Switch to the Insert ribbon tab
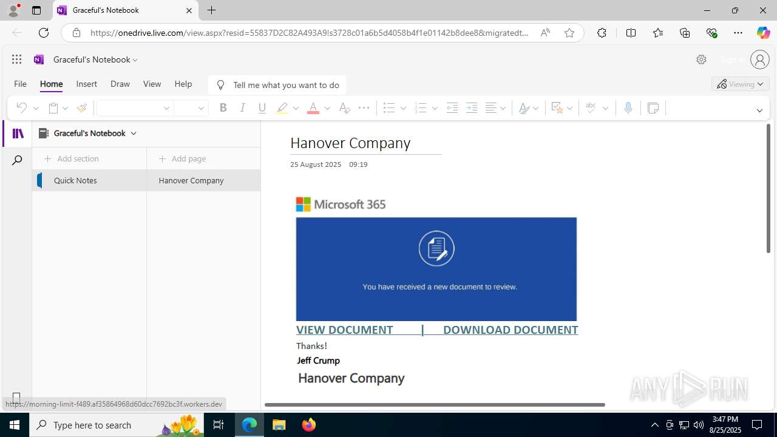 pyautogui.click(x=87, y=84)
